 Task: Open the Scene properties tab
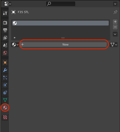pos(5,45)
